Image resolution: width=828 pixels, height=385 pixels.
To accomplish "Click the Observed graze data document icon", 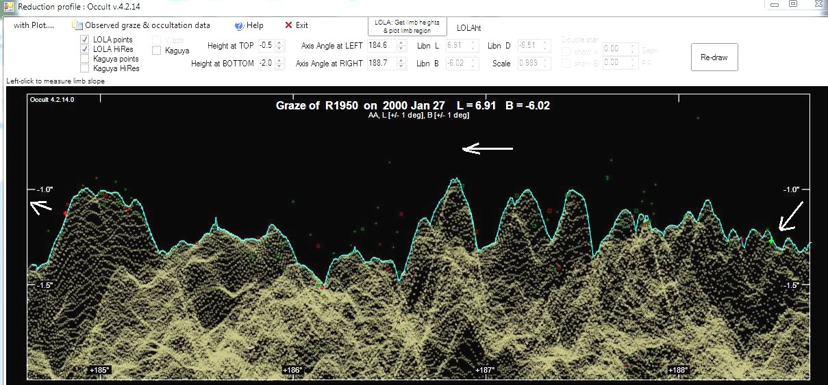I will [77, 26].
